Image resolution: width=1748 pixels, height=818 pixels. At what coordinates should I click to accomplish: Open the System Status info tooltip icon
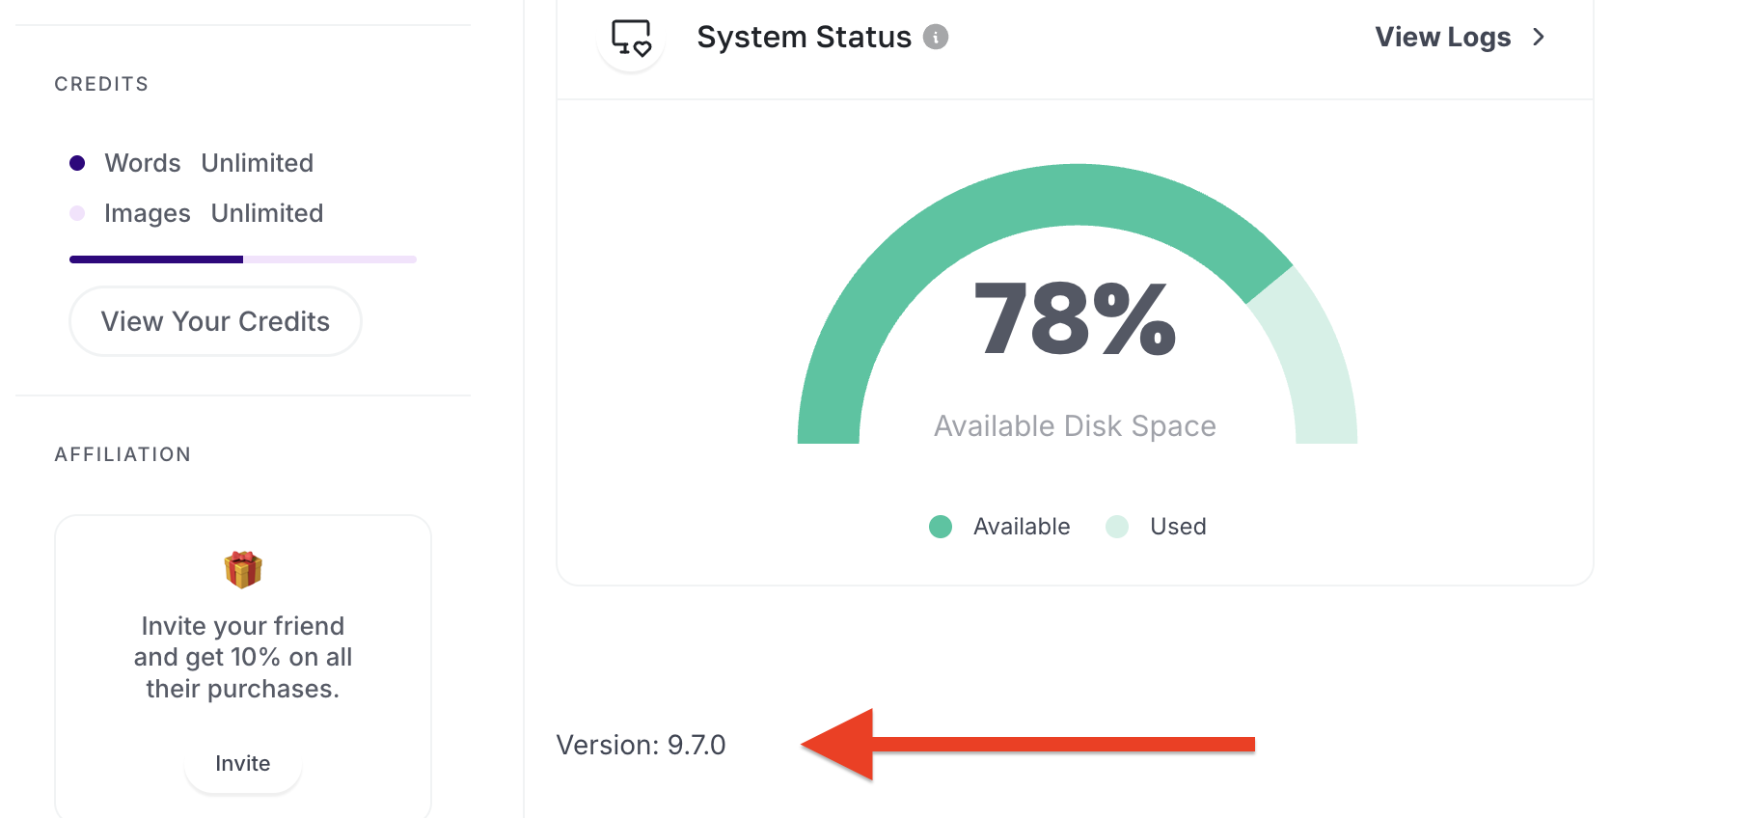pyautogui.click(x=936, y=37)
